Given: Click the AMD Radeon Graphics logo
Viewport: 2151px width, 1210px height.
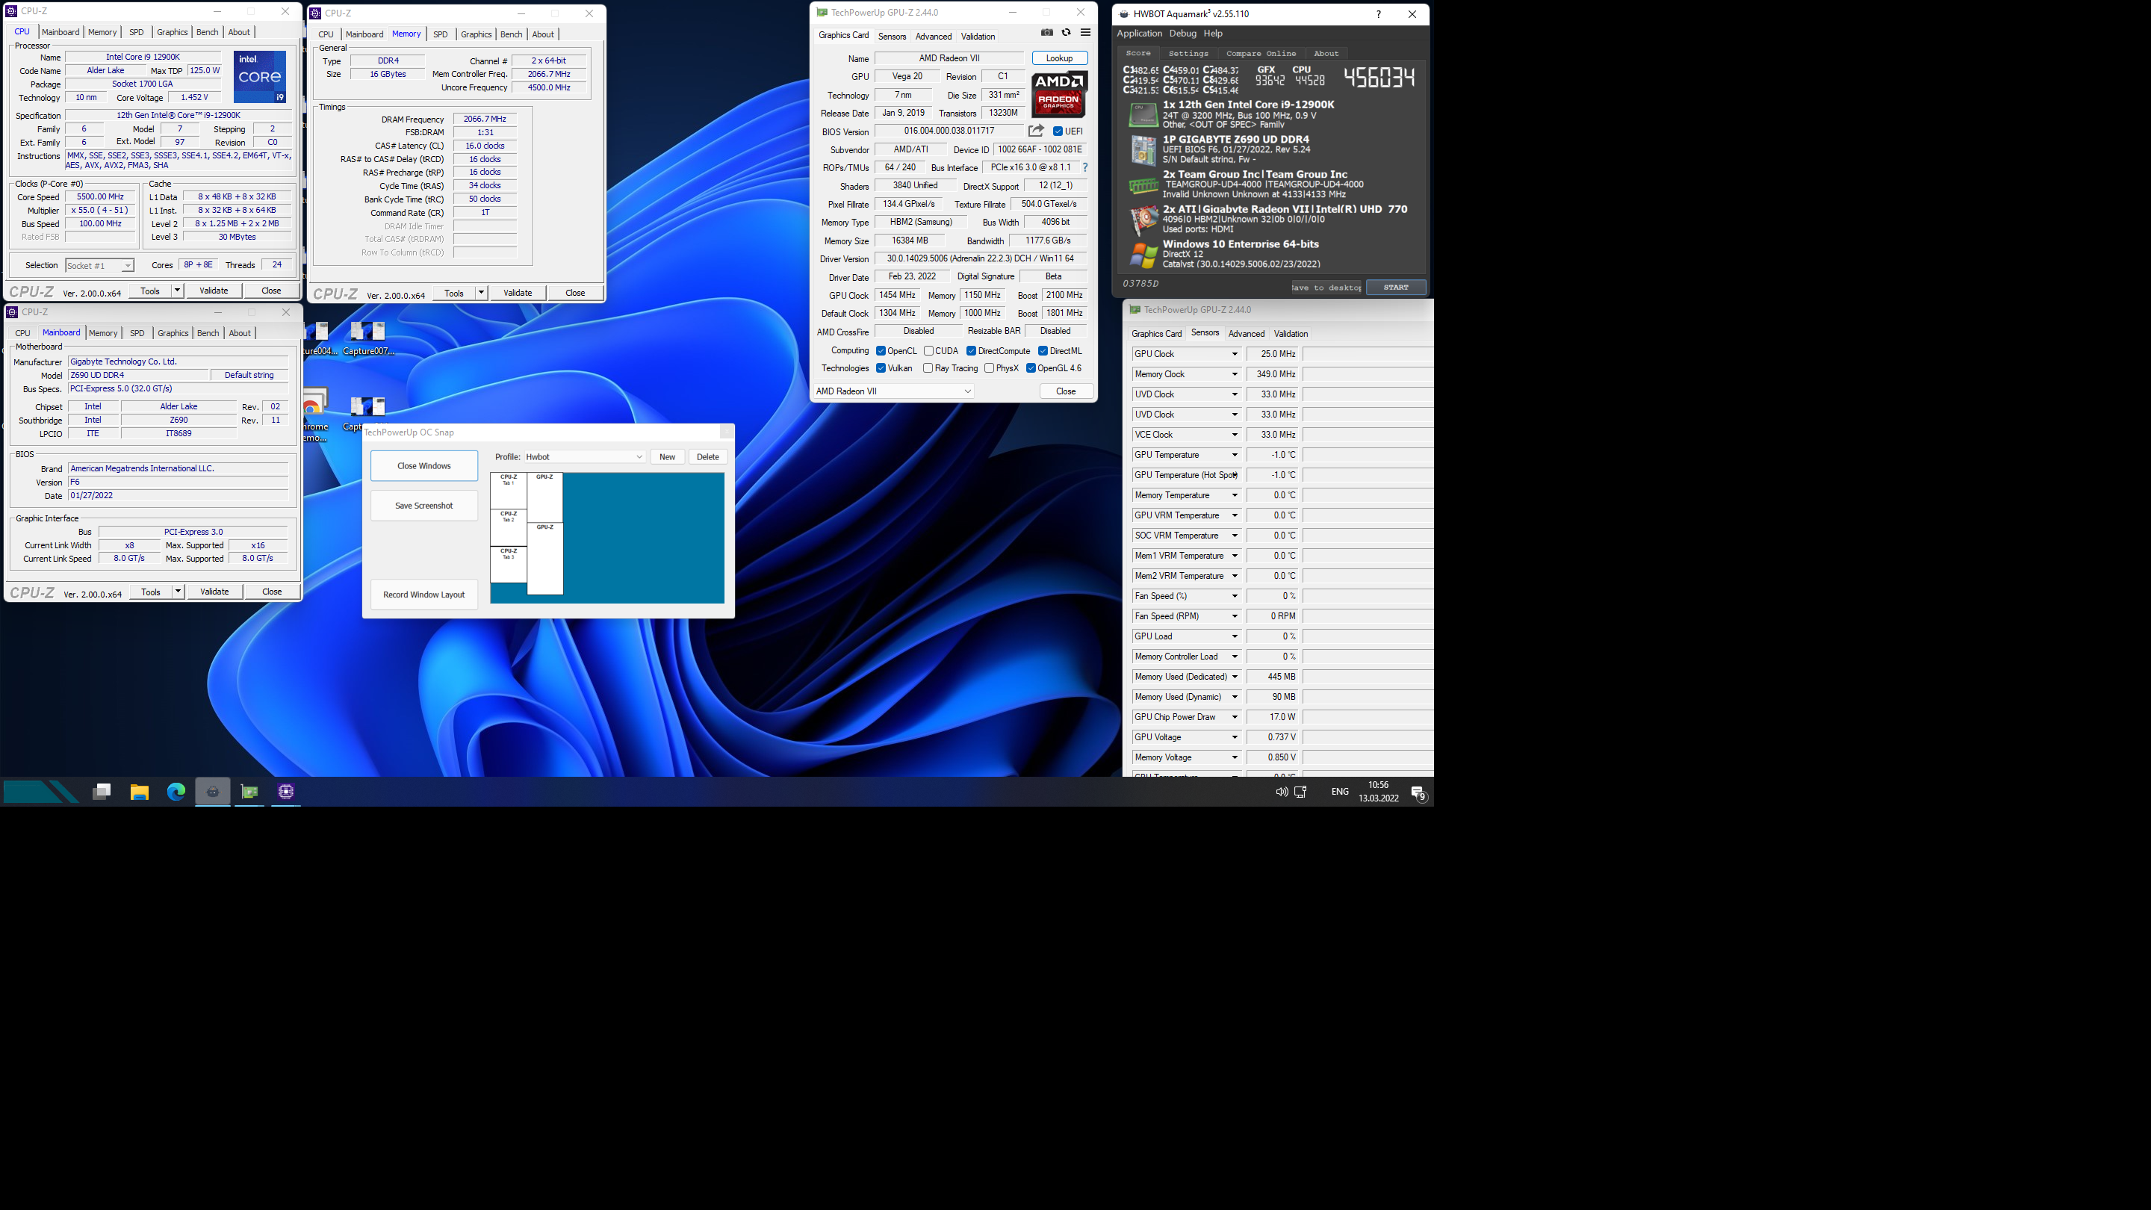Looking at the screenshot, I should point(1059,93).
